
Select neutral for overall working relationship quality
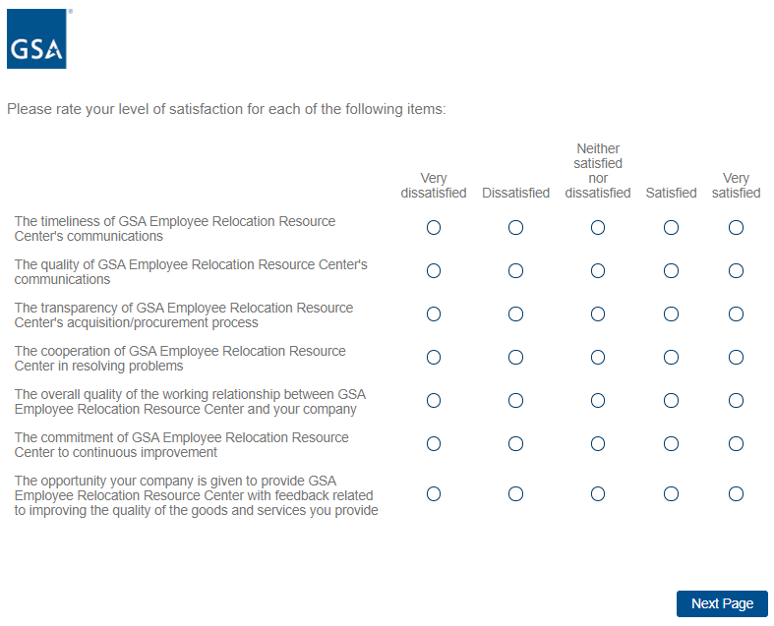click(598, 401)
